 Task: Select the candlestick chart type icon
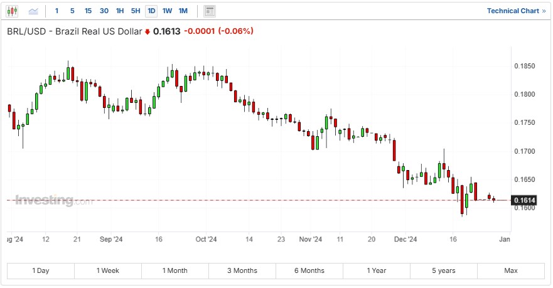(13, 11)
